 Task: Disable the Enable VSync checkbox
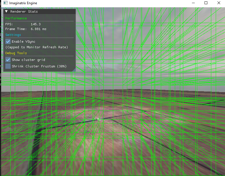8,42
